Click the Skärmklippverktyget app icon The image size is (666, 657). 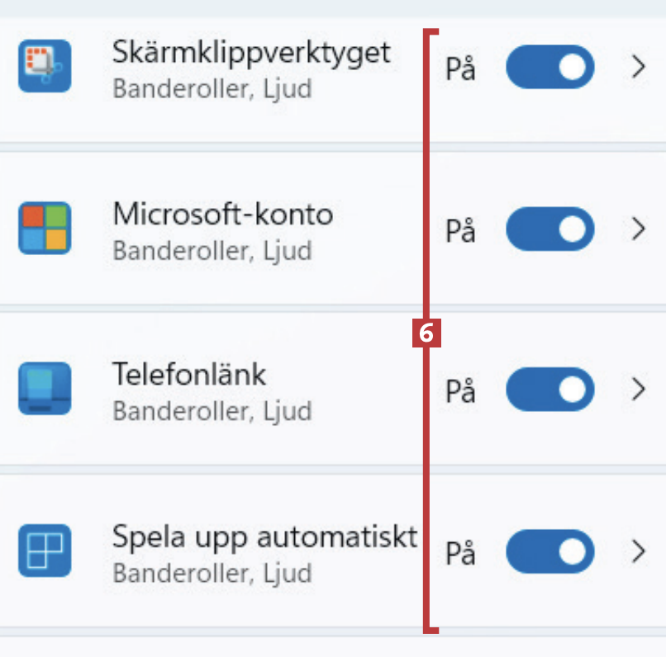coord(45,67)
